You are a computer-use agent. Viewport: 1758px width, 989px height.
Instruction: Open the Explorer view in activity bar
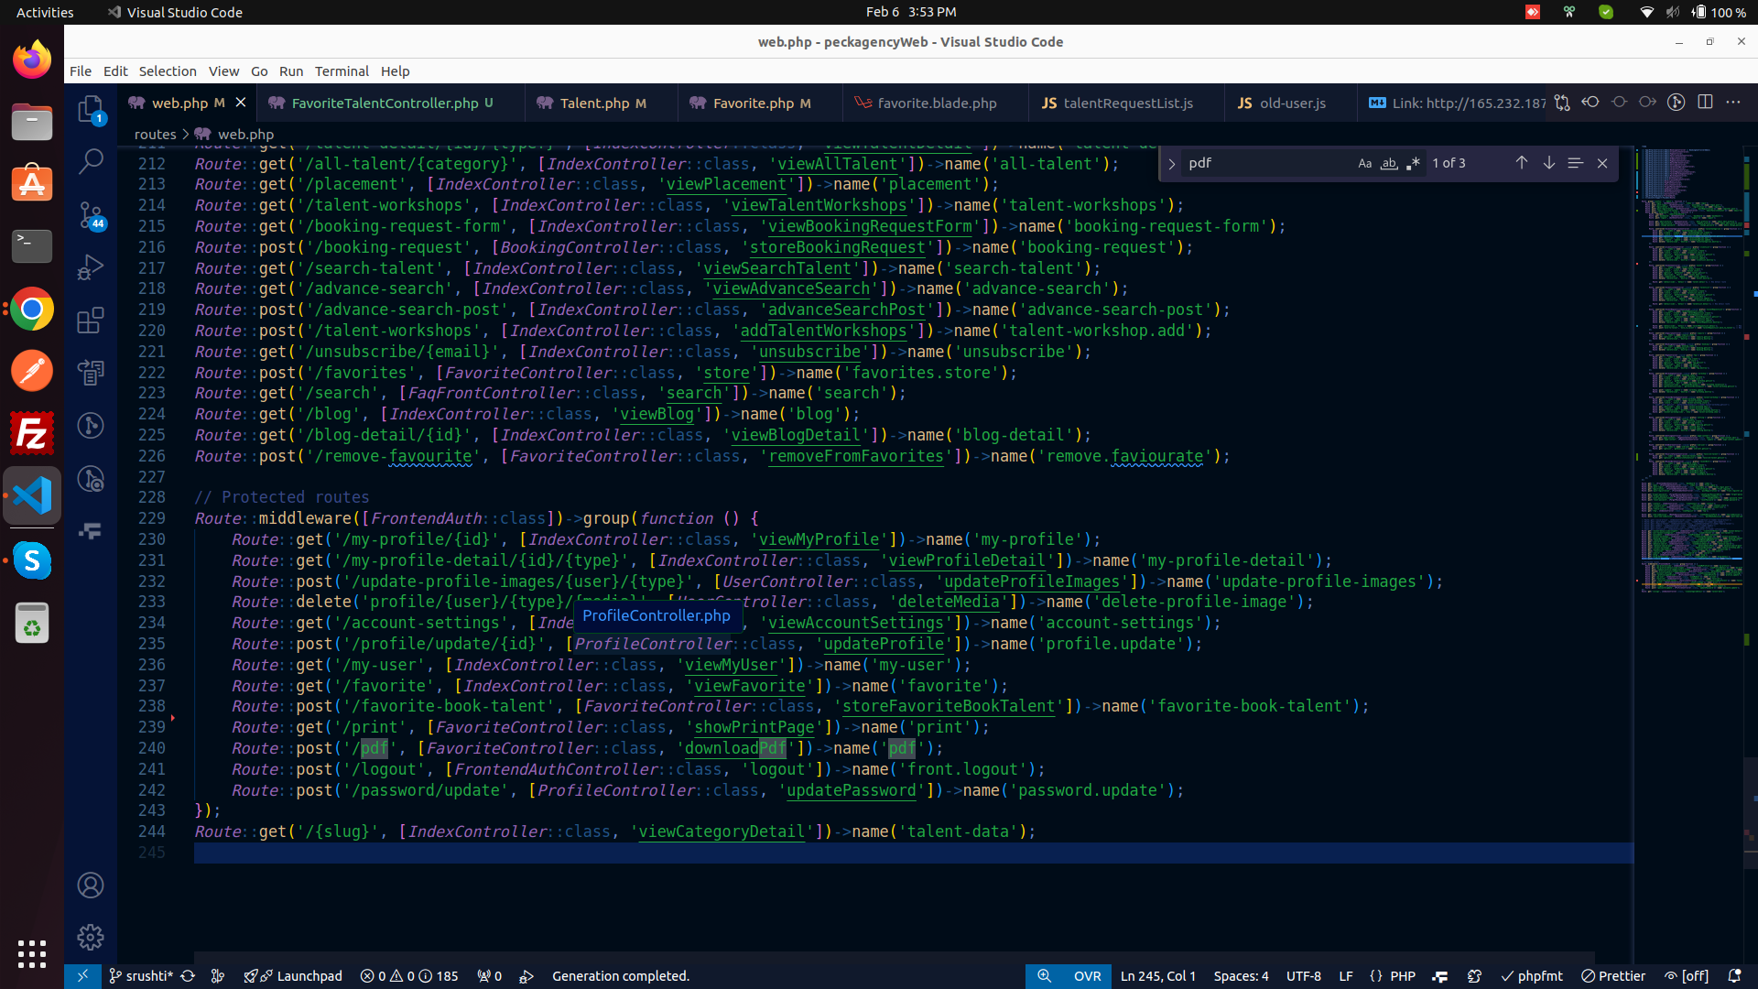(x=90, y=110)
